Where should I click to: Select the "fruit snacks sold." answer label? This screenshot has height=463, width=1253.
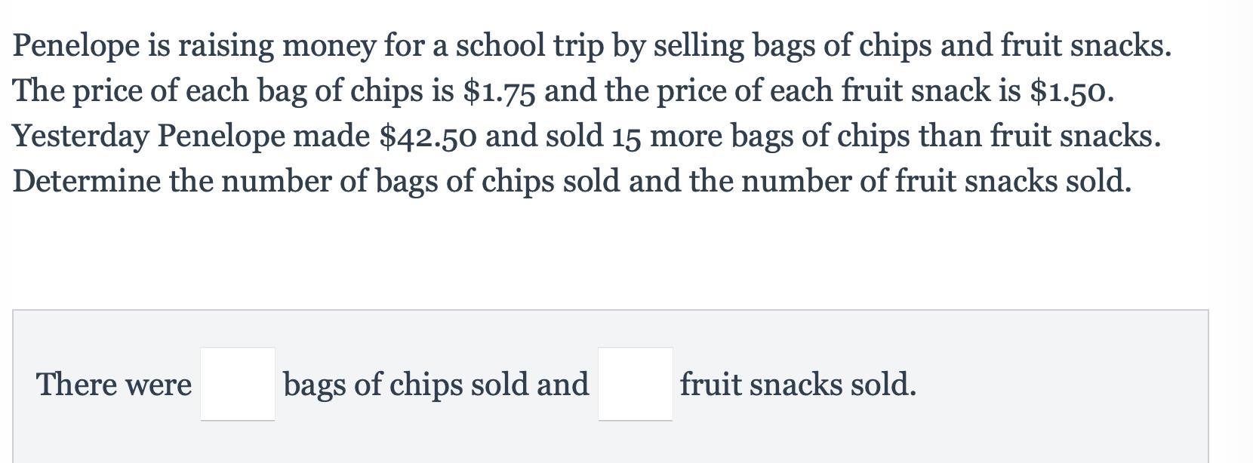(798, 385)
